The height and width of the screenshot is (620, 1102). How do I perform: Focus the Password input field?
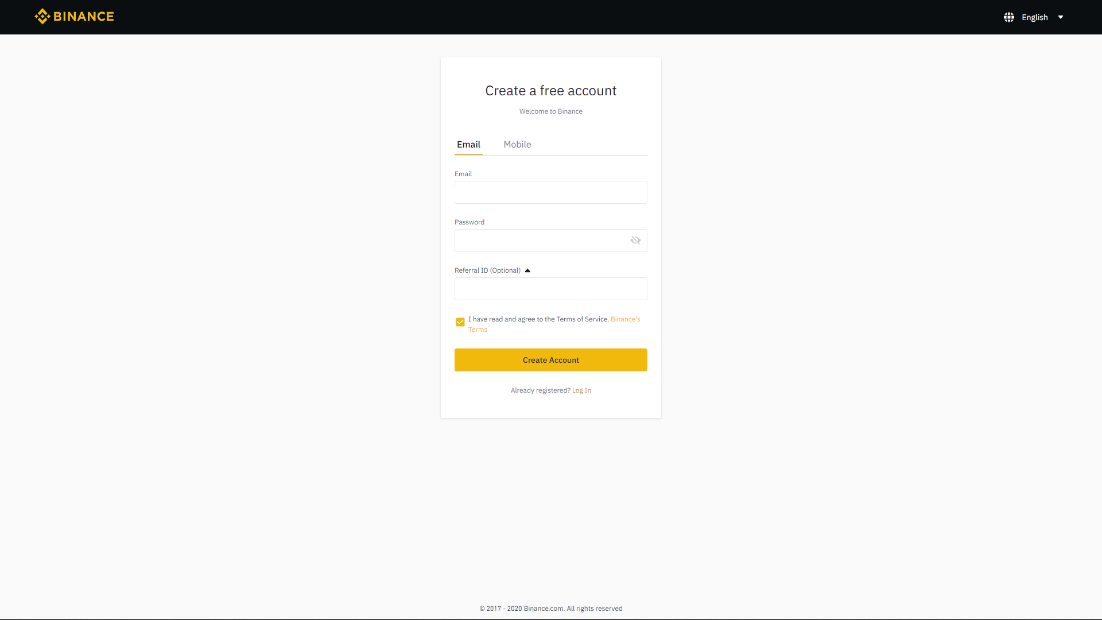(x=540, y=241)
